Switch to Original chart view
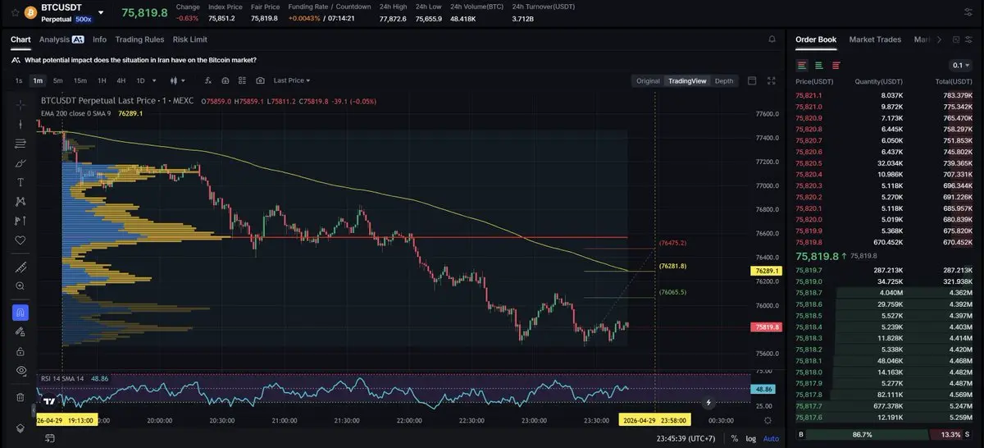 (648, 80)
